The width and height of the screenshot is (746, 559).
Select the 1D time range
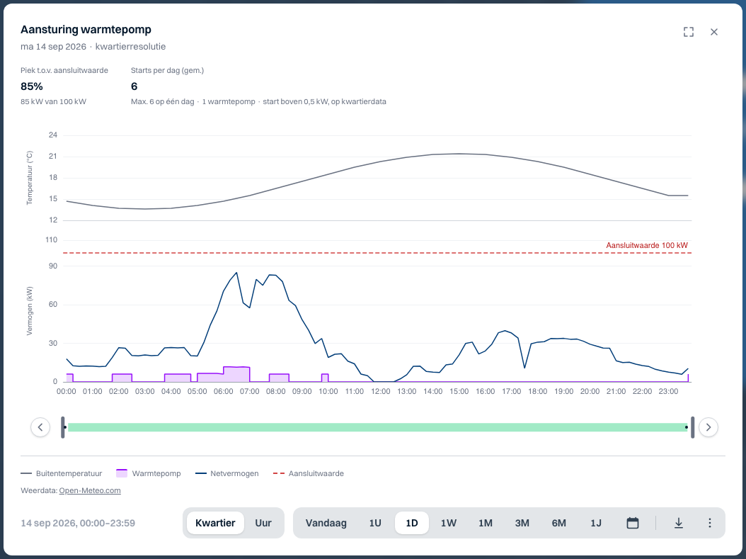click(x=411, y=523)
